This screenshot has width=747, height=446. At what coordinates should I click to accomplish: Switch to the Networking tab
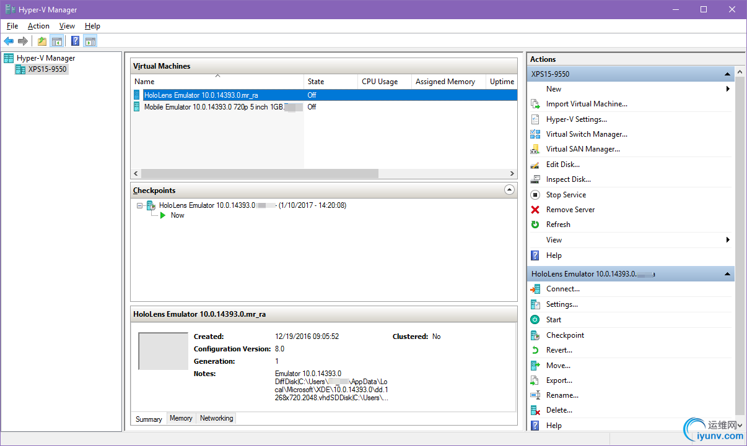216,418
